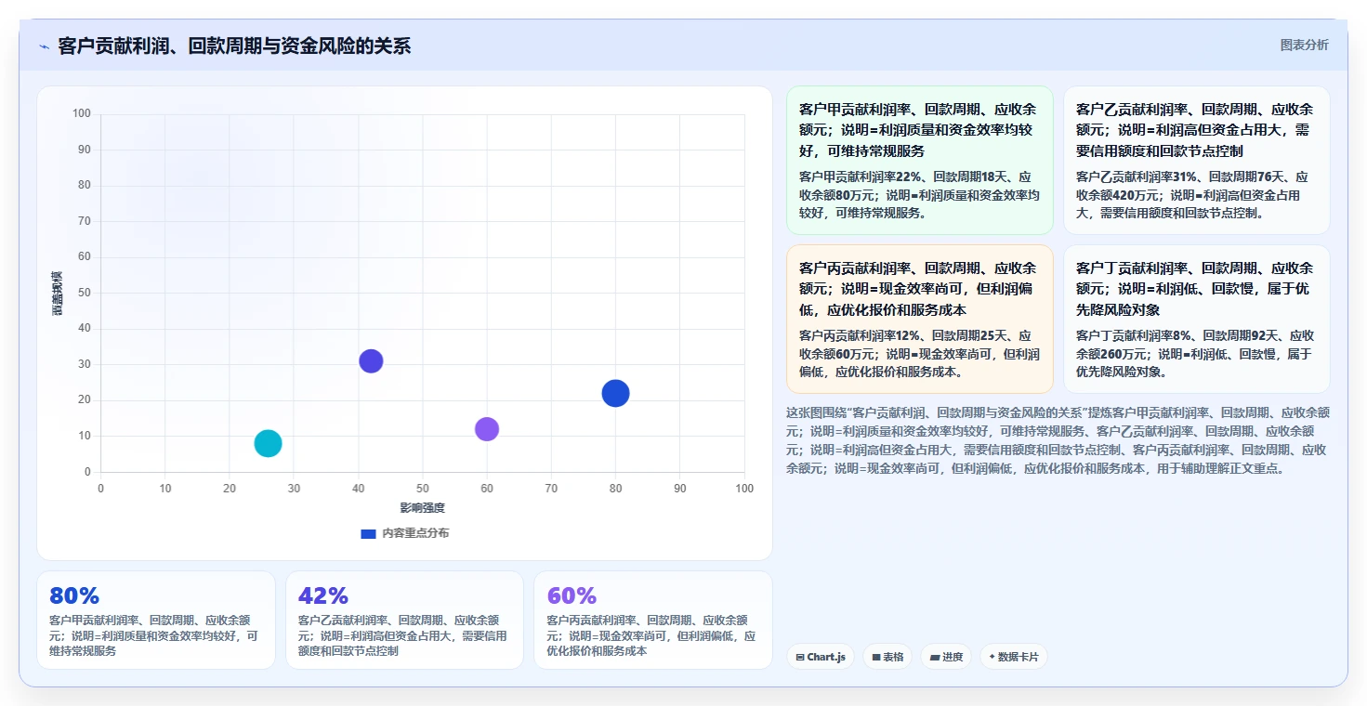Open the 客户丙 orange info card
The height and width of the screenshot is (706, 1367).
[920, 319]
